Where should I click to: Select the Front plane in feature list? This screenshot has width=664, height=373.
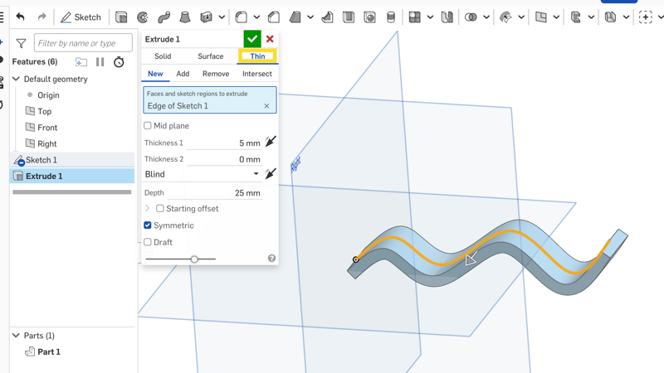(x=47, y=128)
